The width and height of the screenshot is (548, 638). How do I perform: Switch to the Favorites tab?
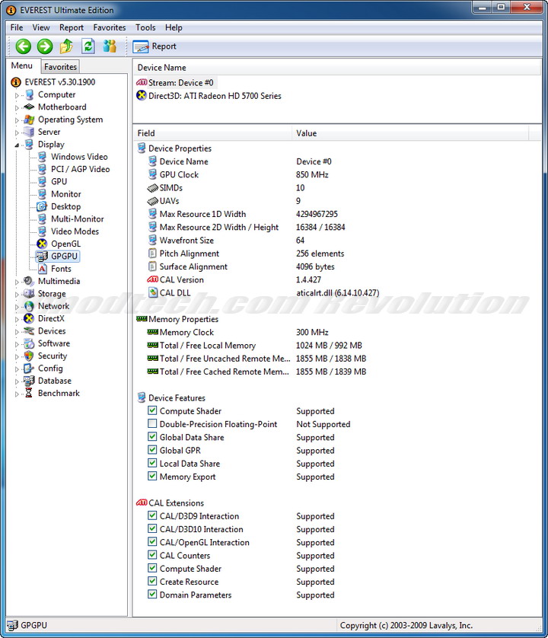click(x=60, y=67)
